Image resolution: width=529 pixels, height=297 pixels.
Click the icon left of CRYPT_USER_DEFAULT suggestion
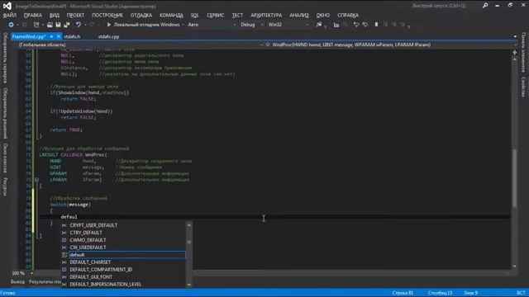pyautogui.click(x=64, y=225)
